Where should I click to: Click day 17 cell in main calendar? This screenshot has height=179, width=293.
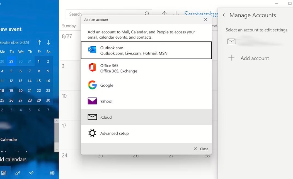click(x=70, y=135)
